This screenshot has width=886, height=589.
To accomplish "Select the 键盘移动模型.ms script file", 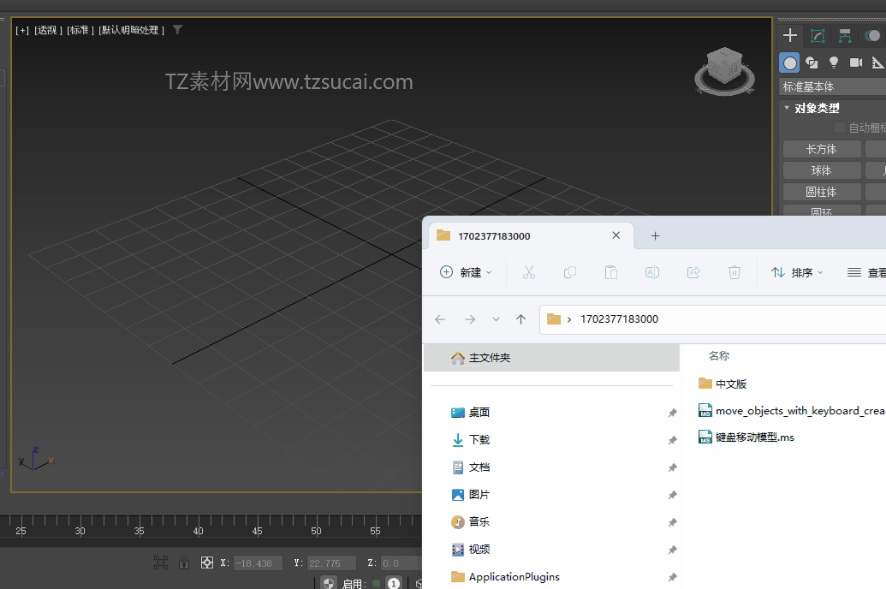I will (x=754, y=437).
